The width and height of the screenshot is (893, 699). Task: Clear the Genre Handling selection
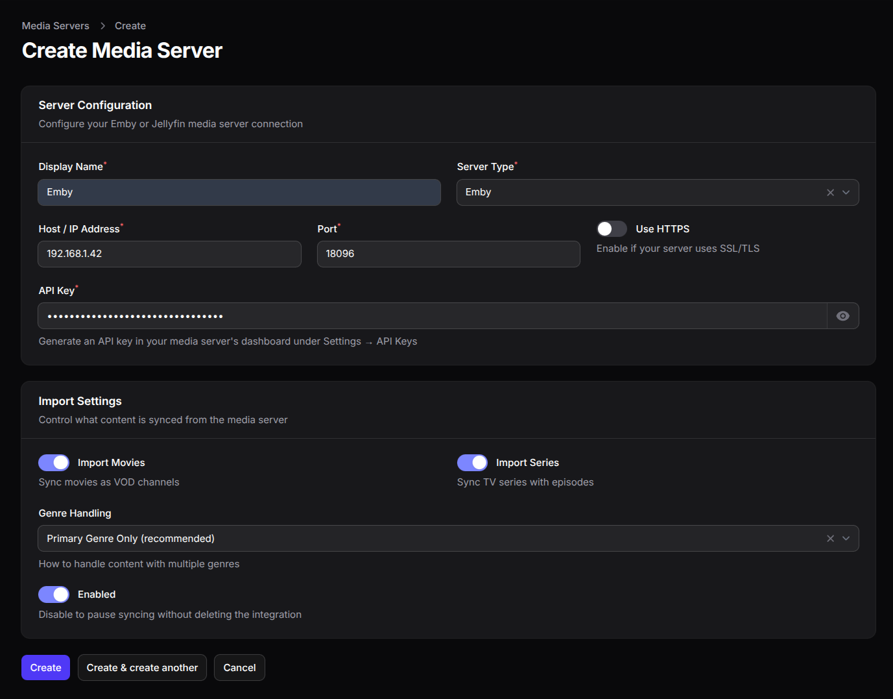tap(830, 538)
